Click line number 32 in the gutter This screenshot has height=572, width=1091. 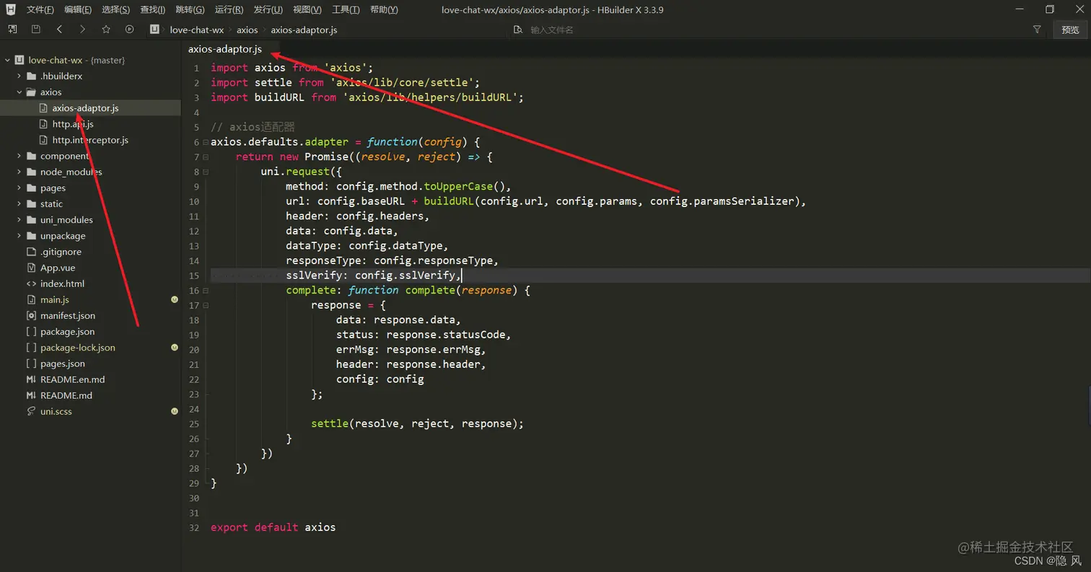click(193, 527)
